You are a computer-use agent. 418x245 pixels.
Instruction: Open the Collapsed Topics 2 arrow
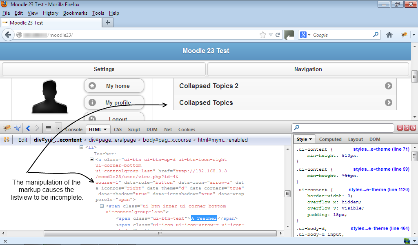point(389,86)
